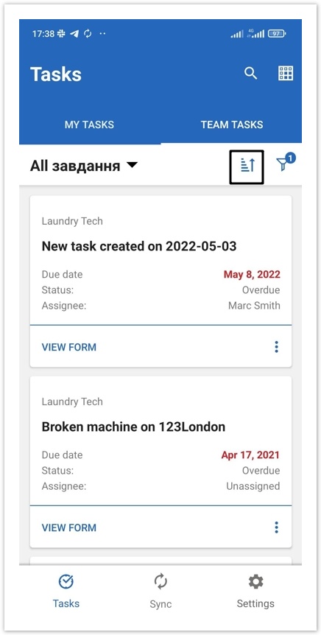Select the Tasks checkmark icon in bottom bar
The image size is (321, 635).
click(x=66, y=582)
